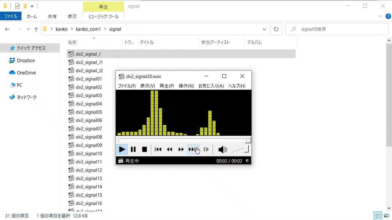The image size is (392, 220).
Task: Open the large icons view toggle
Action: click(x=386, y=216)
